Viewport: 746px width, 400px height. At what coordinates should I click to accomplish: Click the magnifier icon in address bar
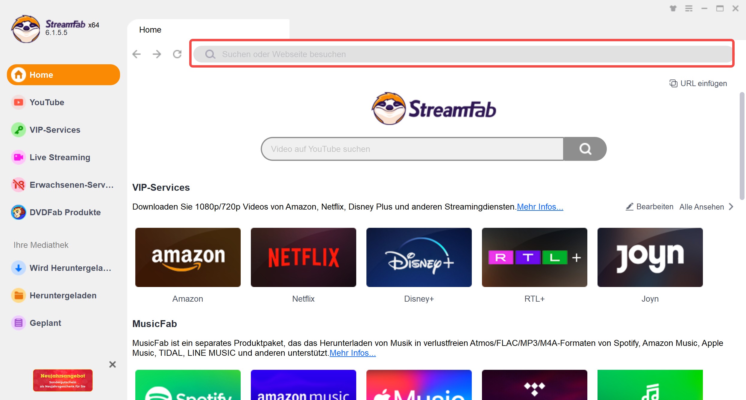pyautogui.click(x=210, y=54)
